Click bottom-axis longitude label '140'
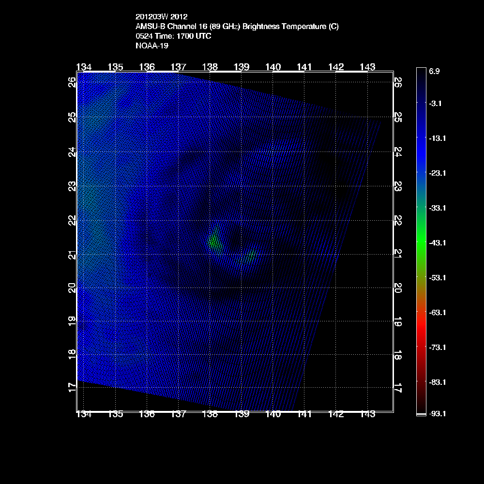This screenshot has height=484, width=484. tap(273, 414)
